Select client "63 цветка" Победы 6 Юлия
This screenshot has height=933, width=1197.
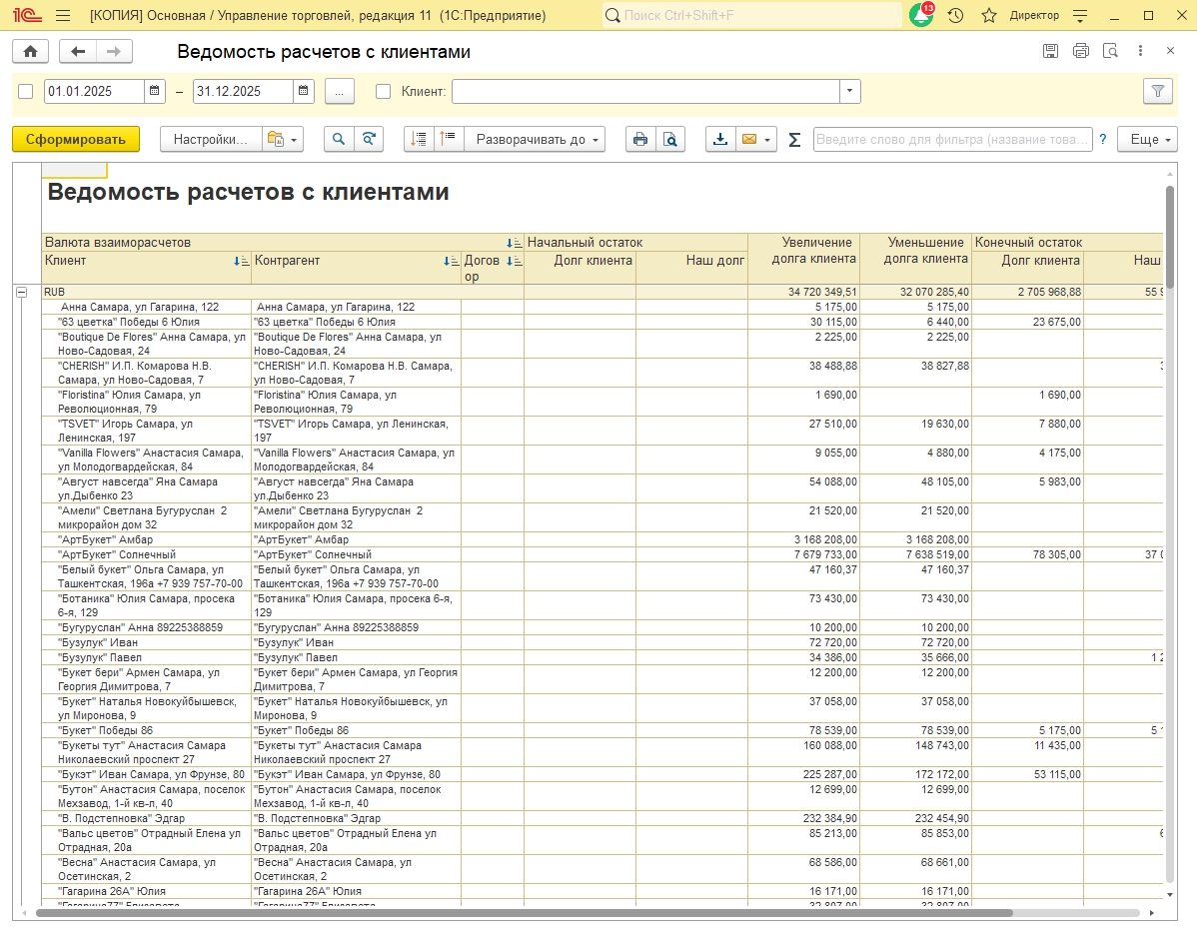147,323
